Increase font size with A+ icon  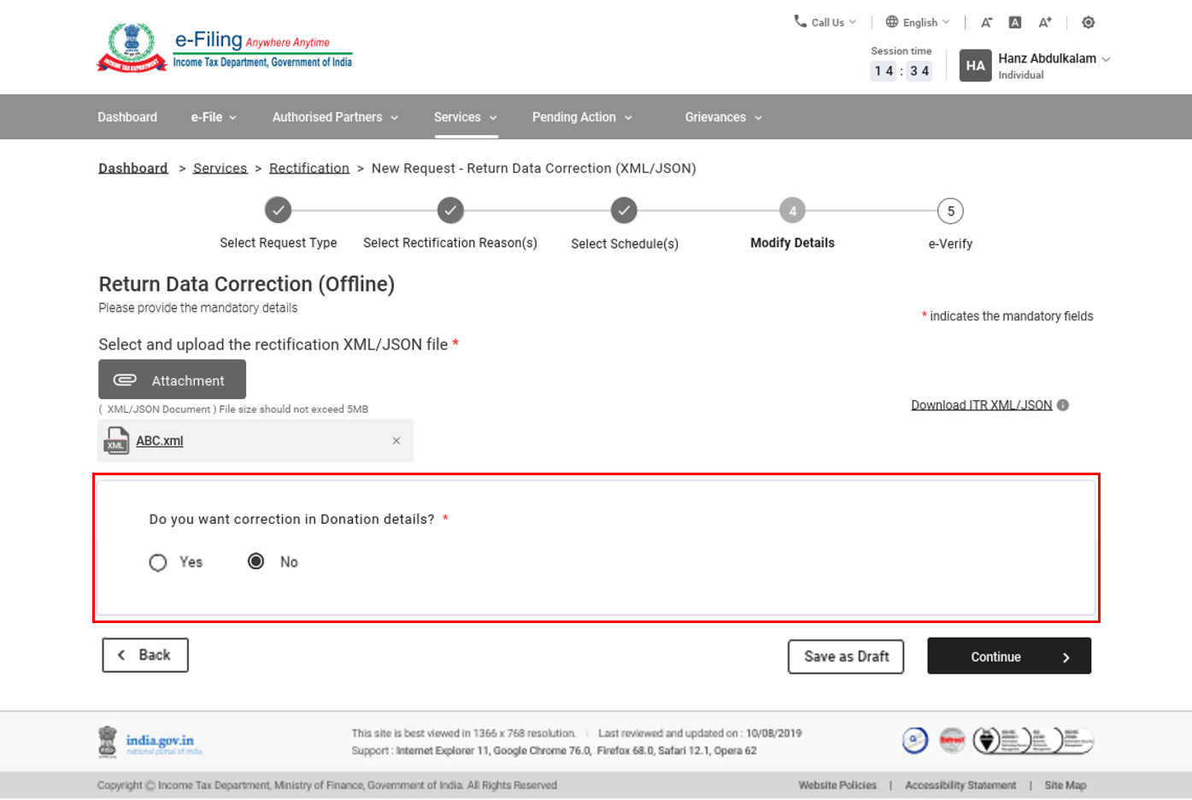[x=1045, y=23]
